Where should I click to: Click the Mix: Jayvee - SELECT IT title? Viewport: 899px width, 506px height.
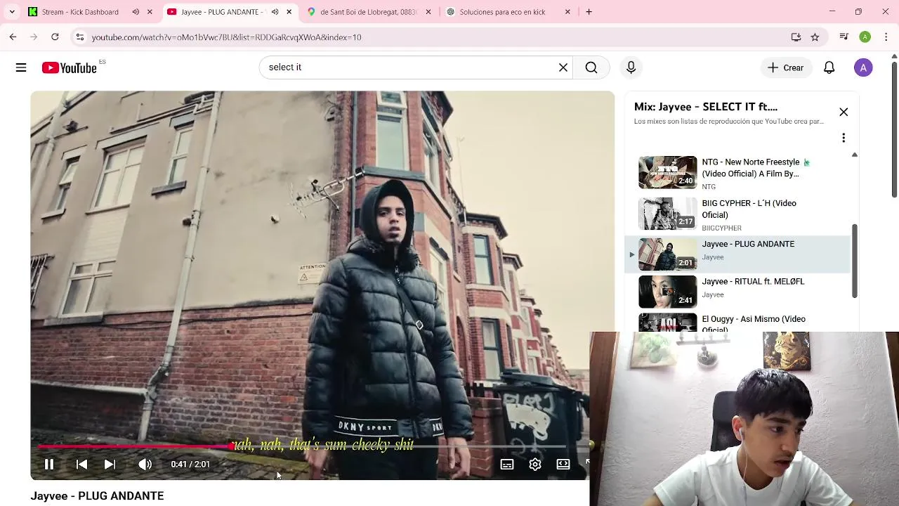click(705, 107)
